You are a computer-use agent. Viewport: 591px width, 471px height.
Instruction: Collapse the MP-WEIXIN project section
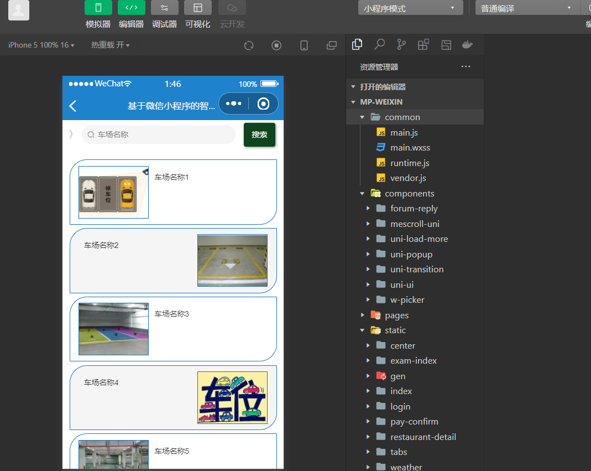tap(415, 102)
